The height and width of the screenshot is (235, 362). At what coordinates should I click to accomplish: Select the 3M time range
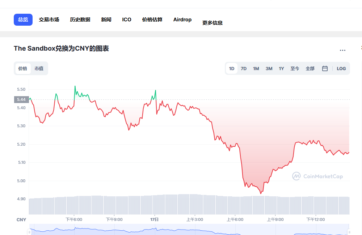(269, 68)
